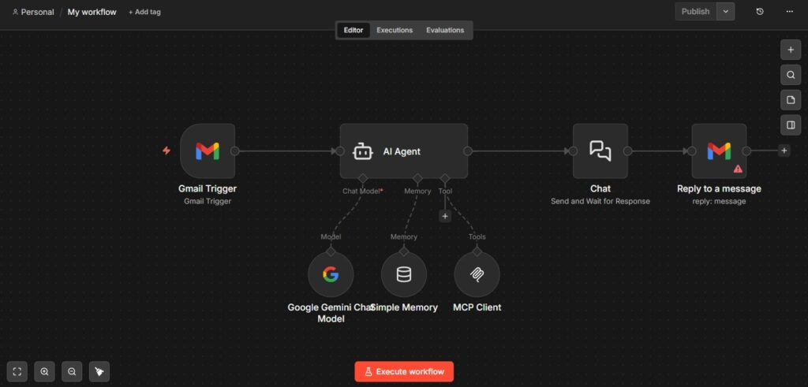
Task: Open the Reply to a message Gmail node
Action: (x=719, y=151)
